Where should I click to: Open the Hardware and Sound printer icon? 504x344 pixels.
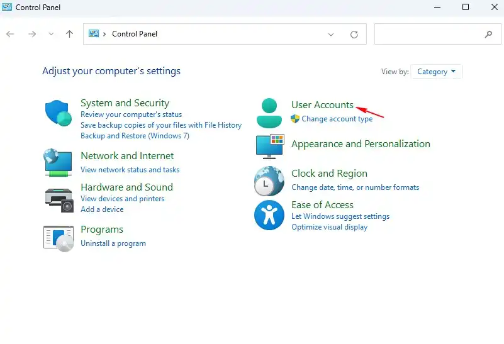tap(59, 200)
